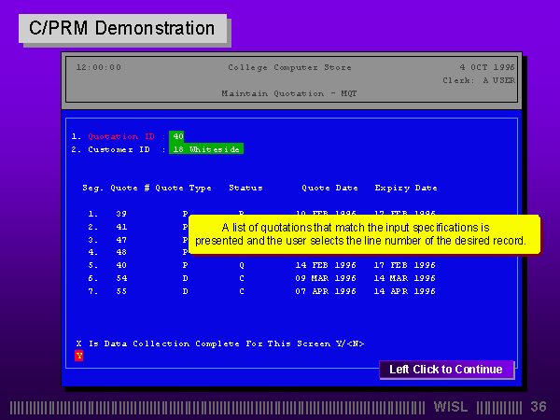
Task: Choose line 3 with quote number 47
Action: (x=121, y=240)
